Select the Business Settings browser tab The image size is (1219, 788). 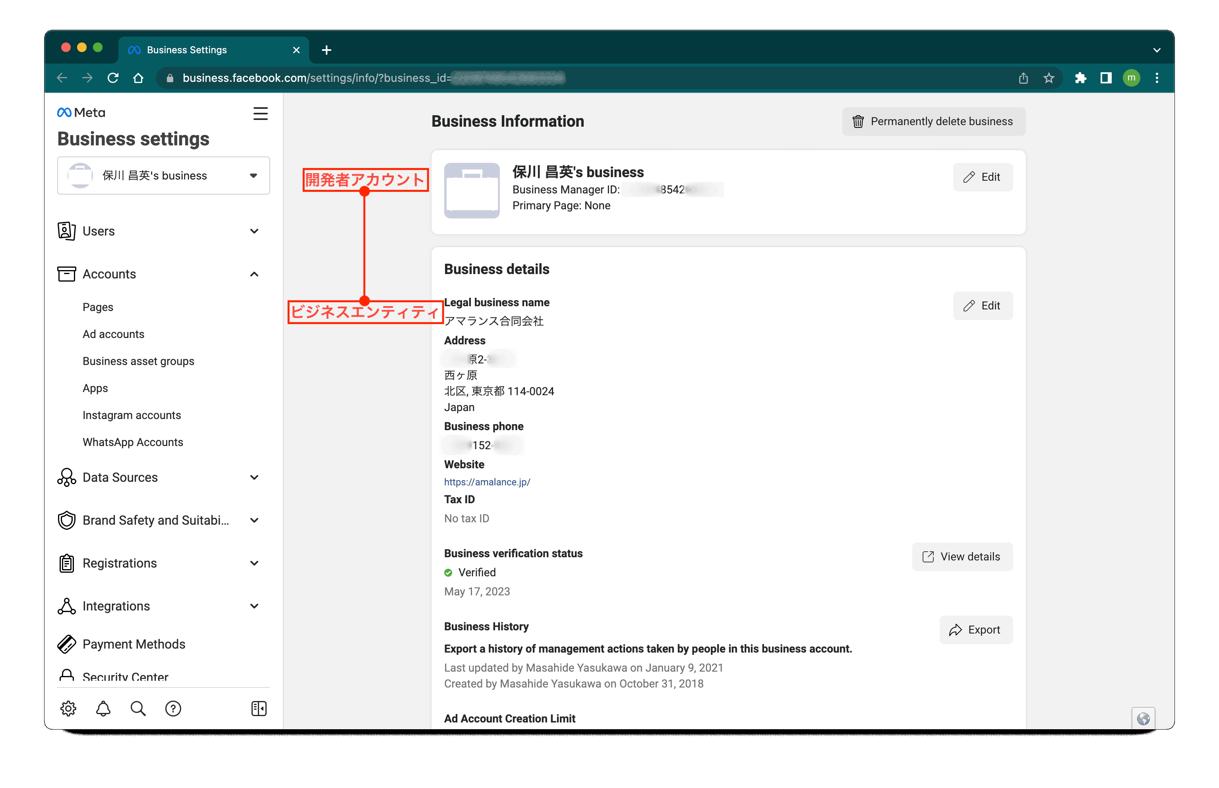coord(213,50)
